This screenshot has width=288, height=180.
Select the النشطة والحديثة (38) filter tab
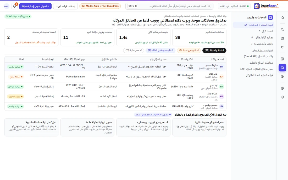[x=214, y=50]
